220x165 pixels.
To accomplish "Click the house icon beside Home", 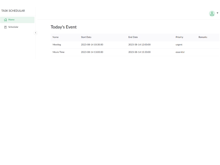I will (x=5, y=20).
